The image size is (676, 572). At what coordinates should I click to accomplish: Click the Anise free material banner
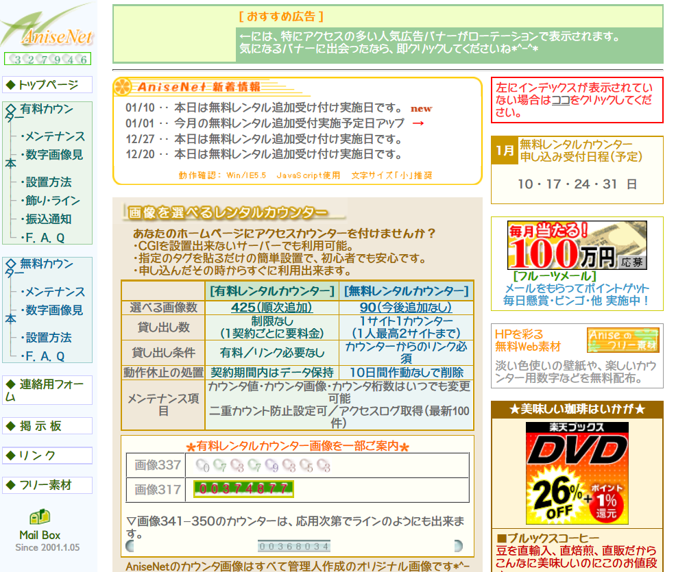[x=623, y=340]
